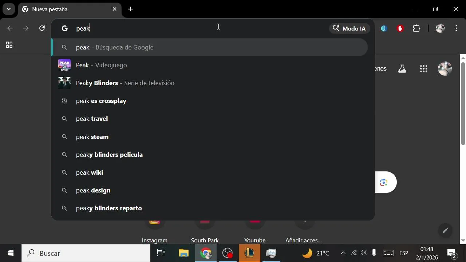Click the history clock icon for crossplay
Viewport: 466px width, 262px height.
[x=64, y=101]
